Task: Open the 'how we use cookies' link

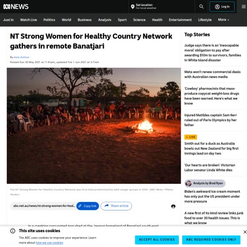Action: coord(49,243)
